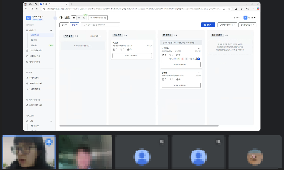Image resolution: width=284 pixels, height=170 pixels.
Task: Click horizontal scrollbar under kanban board
Action: click(139, 126)
